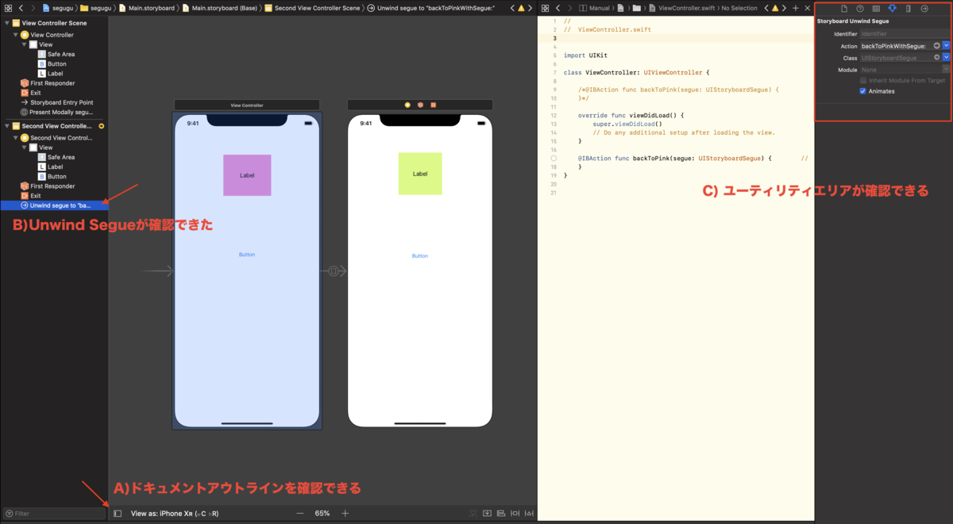Screen dimensions: 953x524
Task: Click the warning triangle in the editor jump bar
Action: click(520, 6)
